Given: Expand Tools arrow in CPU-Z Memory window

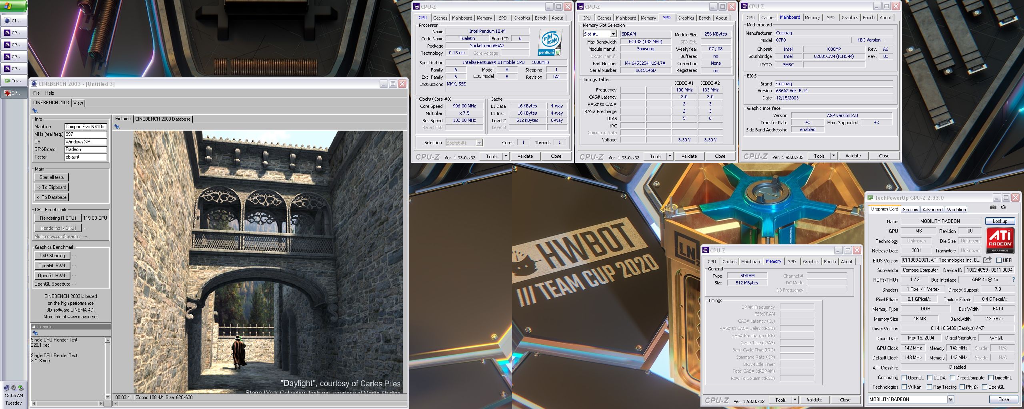Looking at the screenshot, I should tap(795, 400).
